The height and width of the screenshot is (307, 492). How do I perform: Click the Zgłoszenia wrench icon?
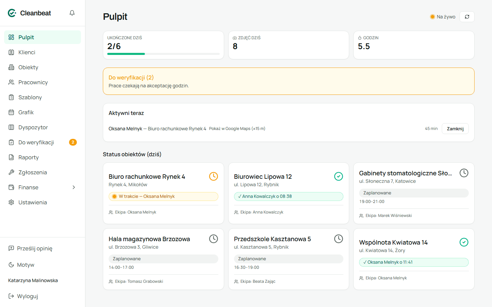[11, 172]
